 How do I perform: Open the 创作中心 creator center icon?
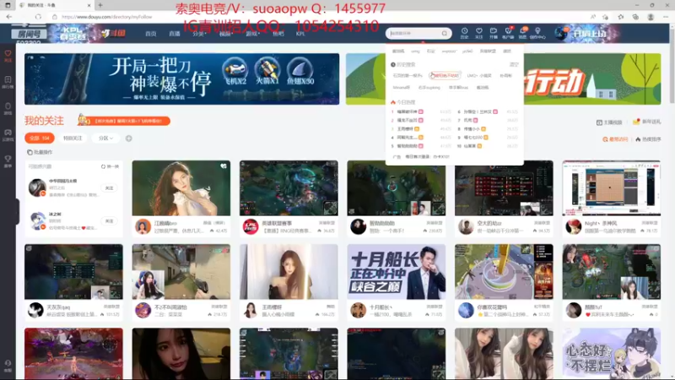(537, 33)
